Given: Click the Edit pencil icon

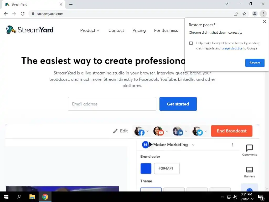Looking at the screenshot, I should (x=115, y=131).
